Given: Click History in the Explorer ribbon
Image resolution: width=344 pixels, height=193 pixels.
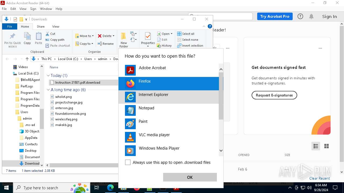Looking at the screenshot, I should point(164,46).
